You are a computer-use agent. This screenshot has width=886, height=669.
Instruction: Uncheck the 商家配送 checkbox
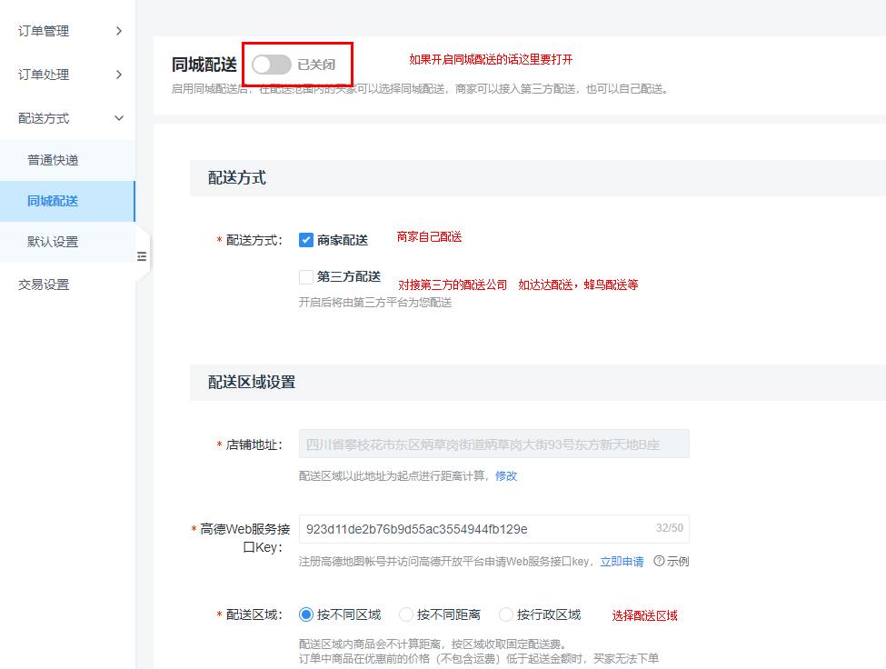click(x=306, y=237)
